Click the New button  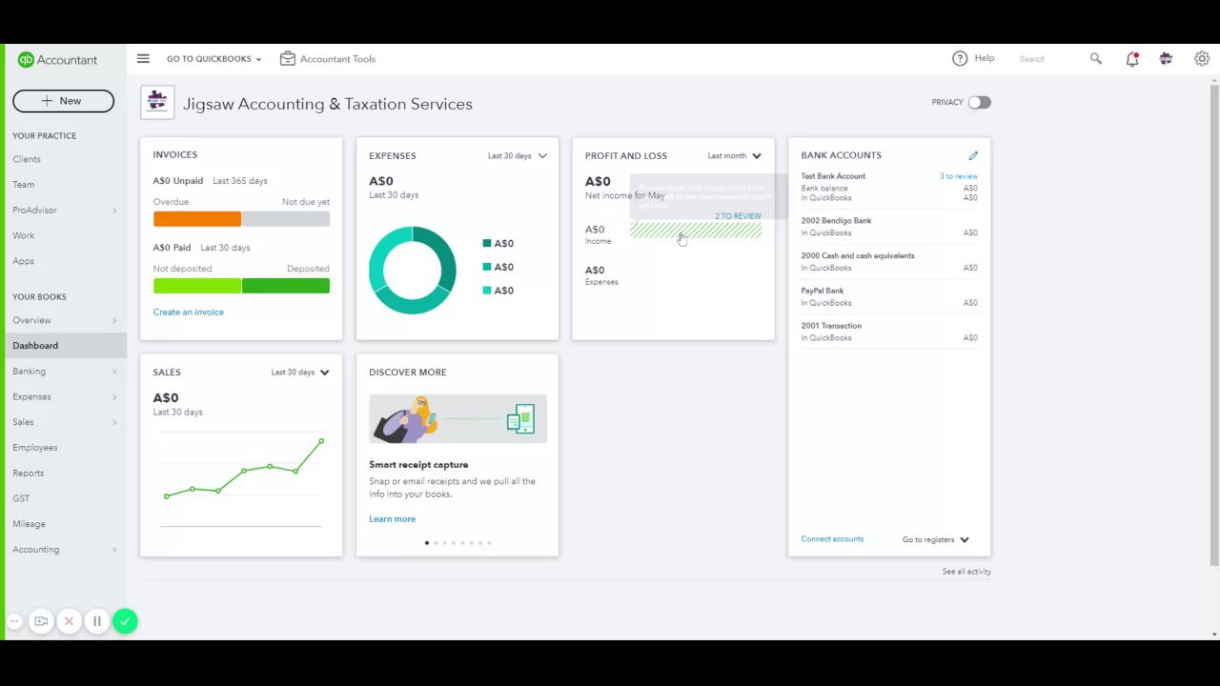[x=63, y=101]
